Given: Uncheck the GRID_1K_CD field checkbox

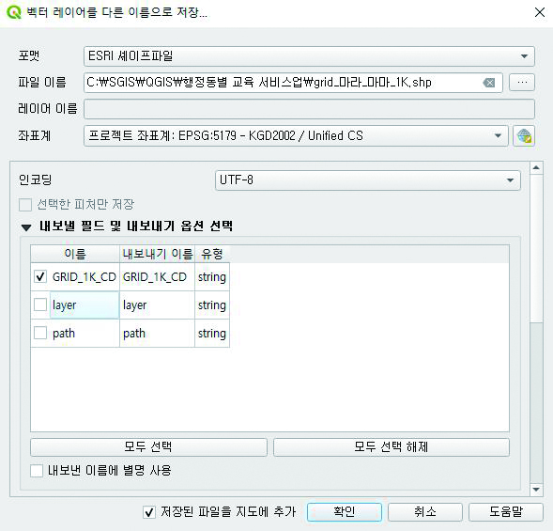Looking at the screenshot, I should pos(40,276).
